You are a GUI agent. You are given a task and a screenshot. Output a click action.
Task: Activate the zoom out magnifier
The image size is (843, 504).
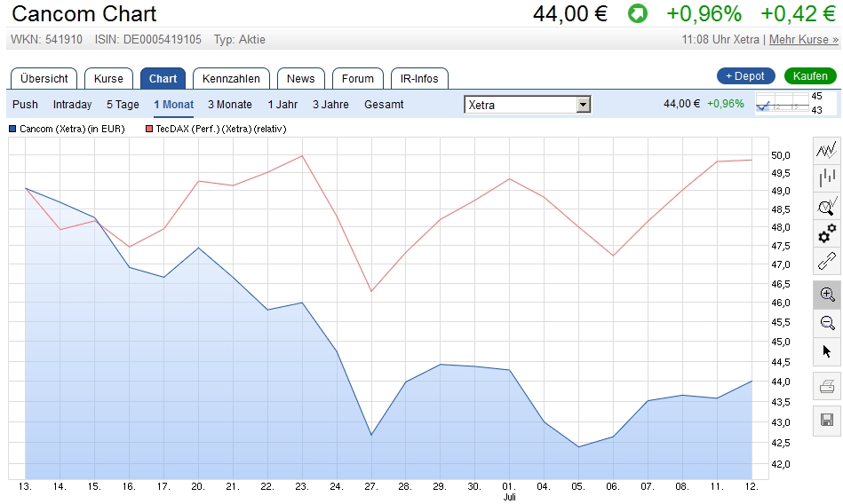827,322
